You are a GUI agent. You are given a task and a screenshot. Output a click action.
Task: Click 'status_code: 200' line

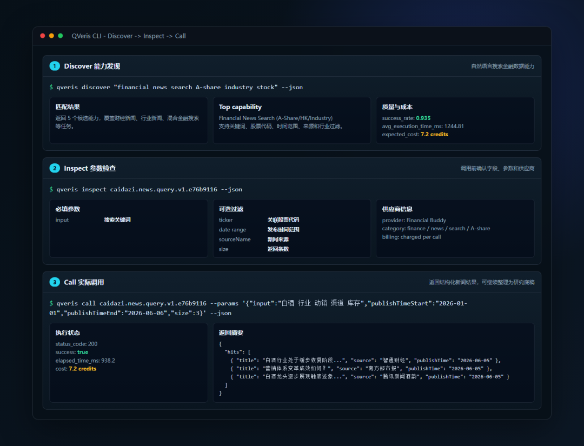click(76, 344)
